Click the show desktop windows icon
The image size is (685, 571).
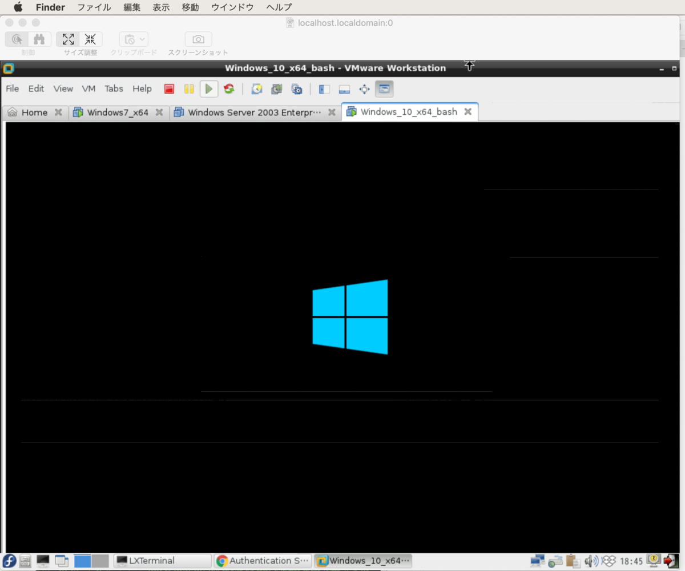[x=61, y=561]
